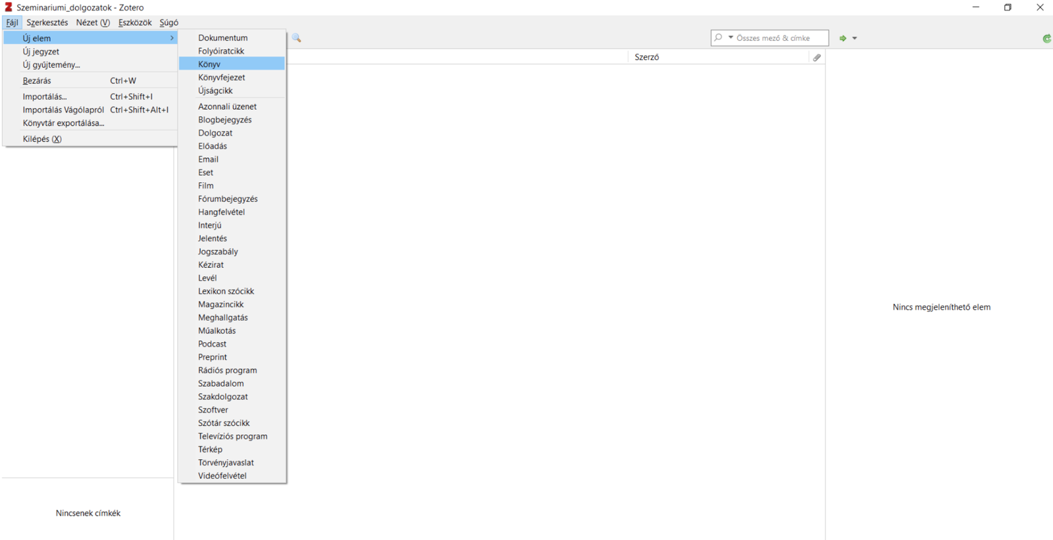Open the Súgó menu

click(x=168, y=22)
